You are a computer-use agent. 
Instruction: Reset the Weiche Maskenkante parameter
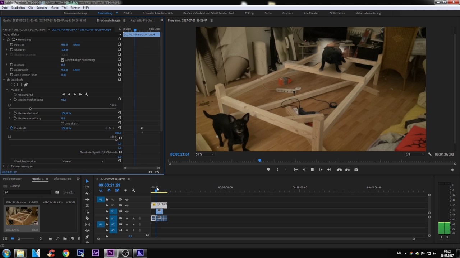[x=119, y=99]
